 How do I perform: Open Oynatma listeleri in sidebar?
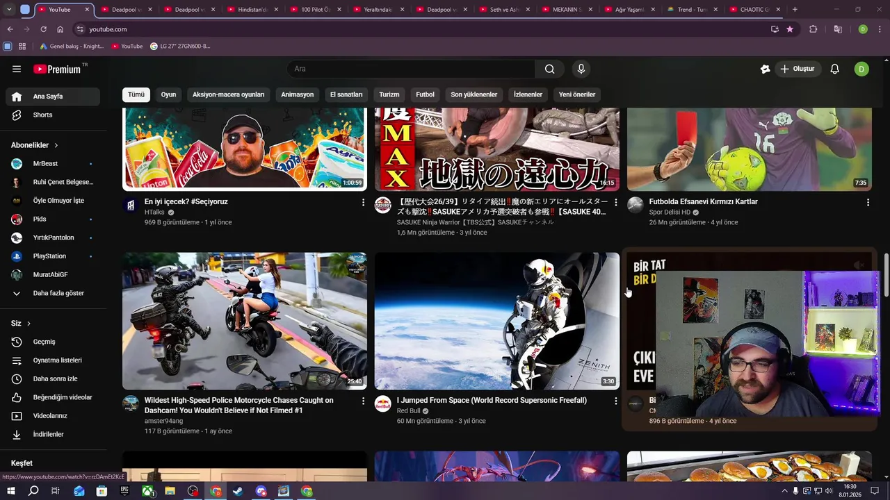point(53,360)
